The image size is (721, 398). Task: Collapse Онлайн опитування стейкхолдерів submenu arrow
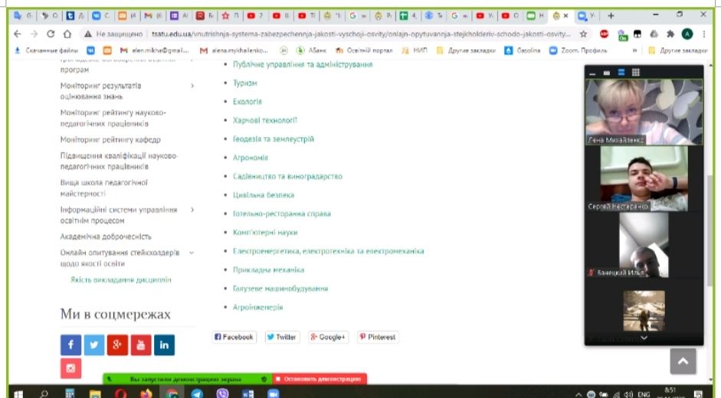tap(192, 253)
